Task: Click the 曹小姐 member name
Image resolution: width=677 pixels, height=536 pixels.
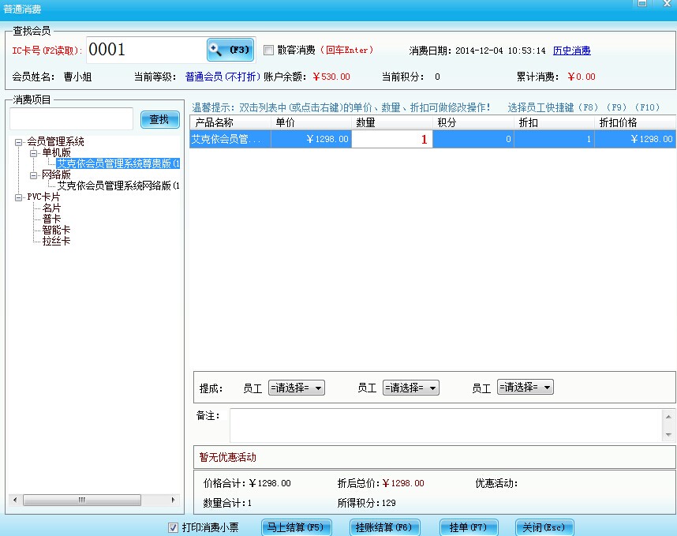Action: point(77,77)
